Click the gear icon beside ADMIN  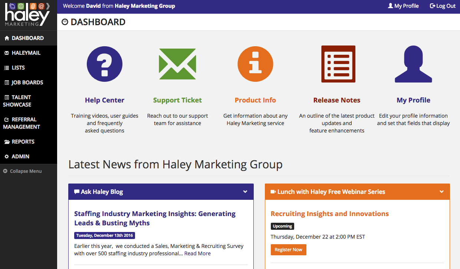click(7, 157)
